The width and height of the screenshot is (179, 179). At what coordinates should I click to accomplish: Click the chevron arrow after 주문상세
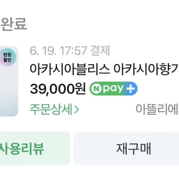[x=76, y=110]
